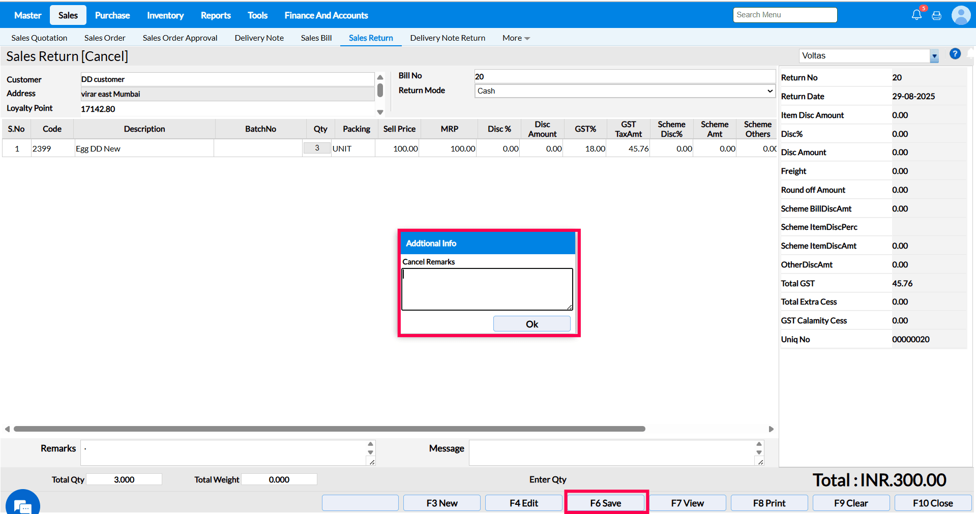Switch to Sales Order Approval tab
Screen dimensions: 976x514
[180, 38]
